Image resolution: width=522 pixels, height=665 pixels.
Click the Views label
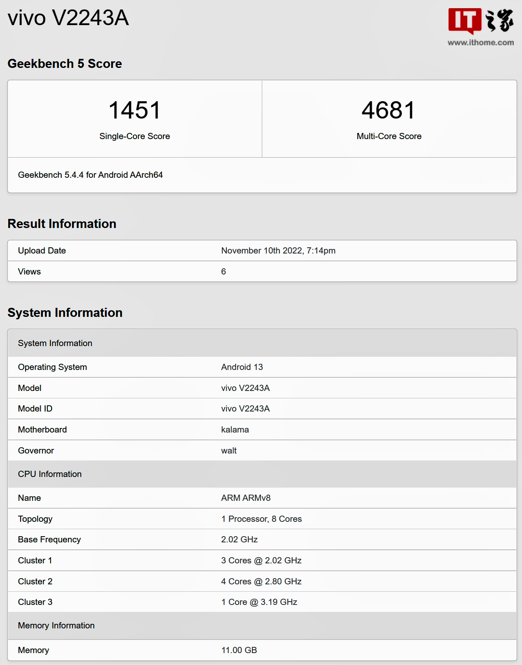click(29, 272)
